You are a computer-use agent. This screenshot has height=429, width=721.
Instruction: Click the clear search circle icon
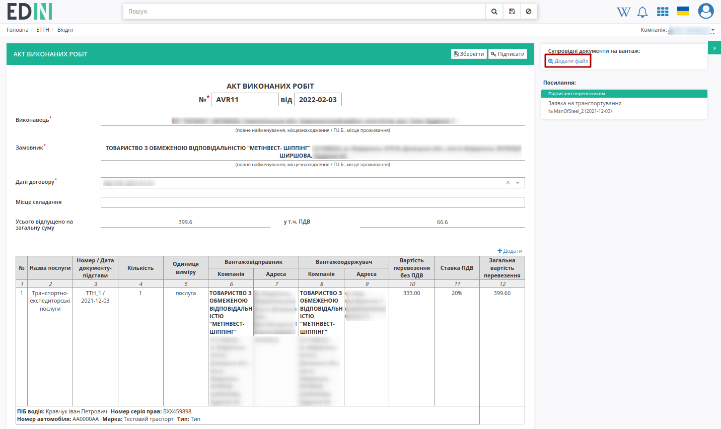(529, 12)
